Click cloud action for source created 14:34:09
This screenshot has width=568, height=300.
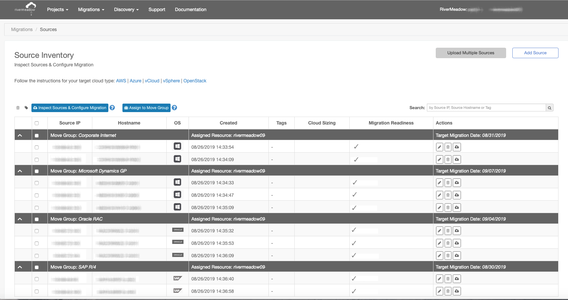point(457,159)
